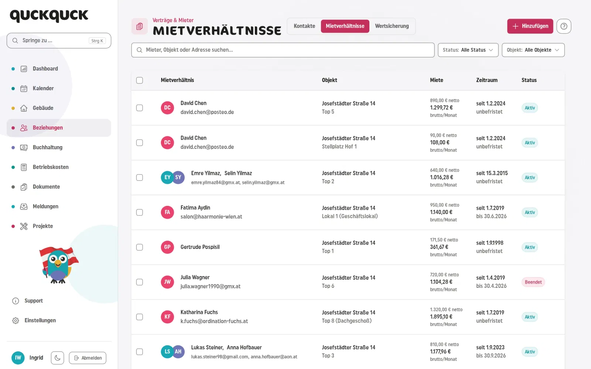The width and height of the screenshot is (591, 369).
Task: Go to Beziehungen in the sidebar
Action: [x=59, y=128]
